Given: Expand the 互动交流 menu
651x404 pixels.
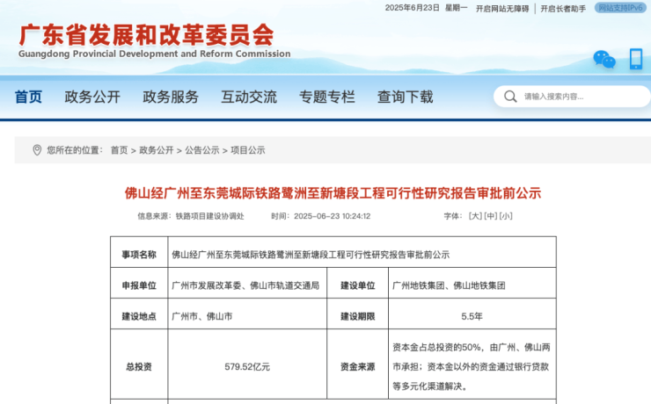Looking at the screenshot, I should pos(249,97).
